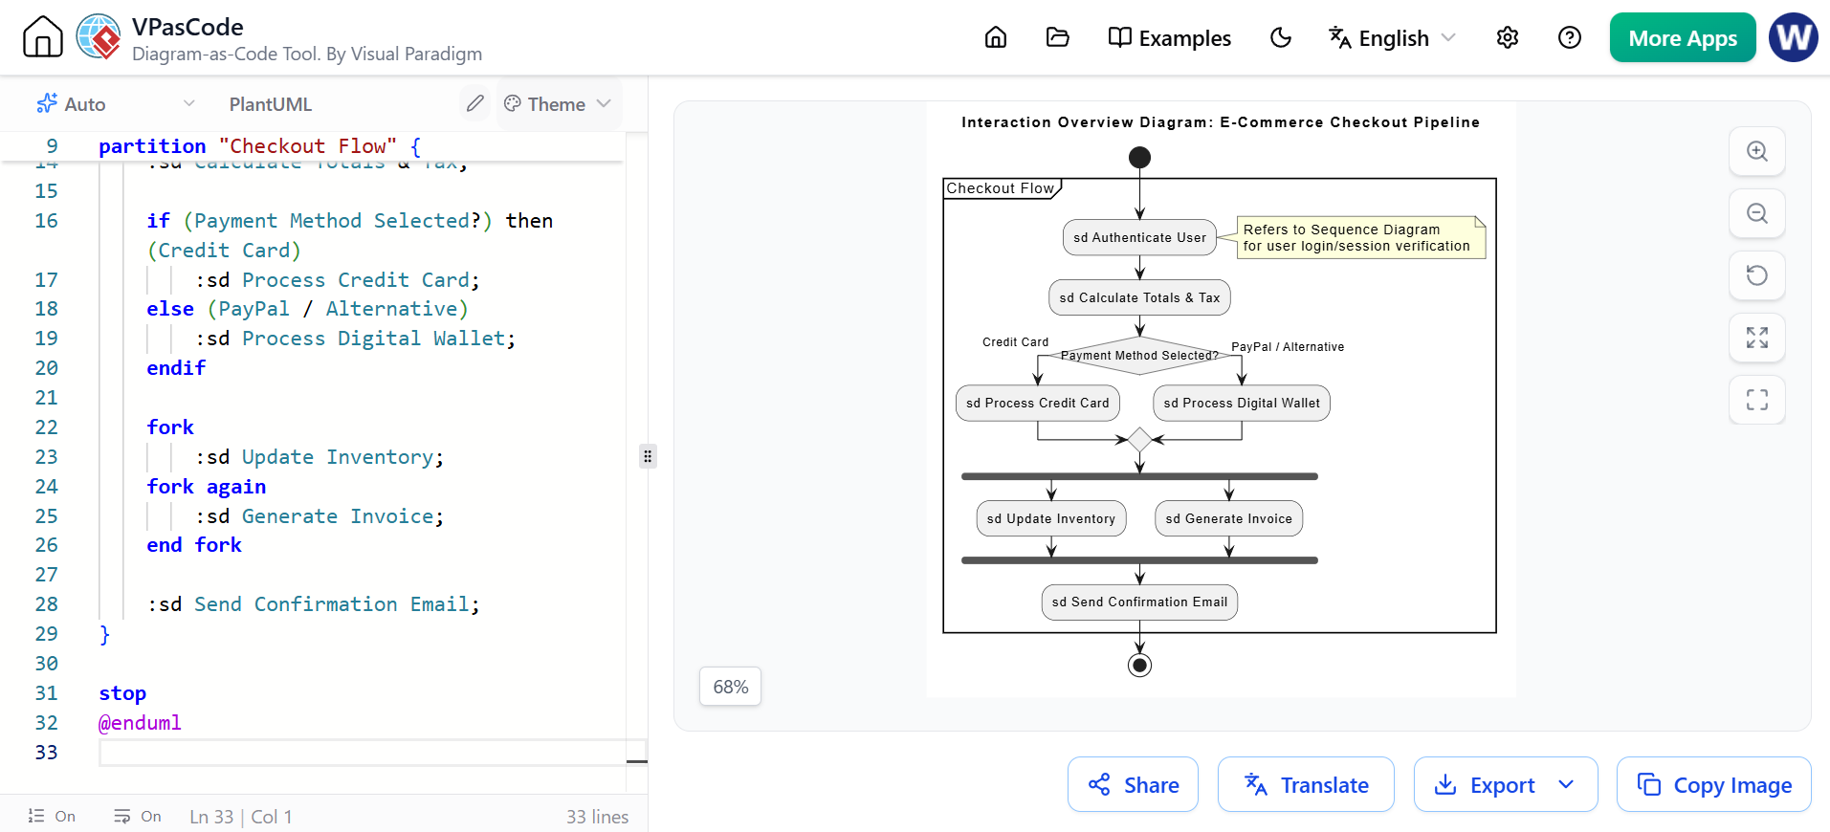Click the 'sd Send Confirmation Email' node

pyautogui.click(x=1139, y=602)
